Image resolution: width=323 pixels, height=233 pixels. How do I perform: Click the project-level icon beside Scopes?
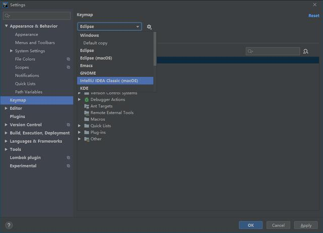point(69,67)
